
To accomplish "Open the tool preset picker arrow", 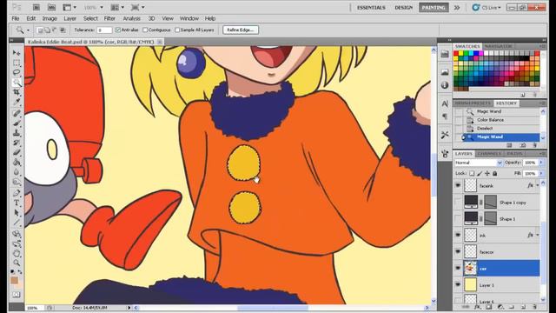I will [x=28, y=30].
